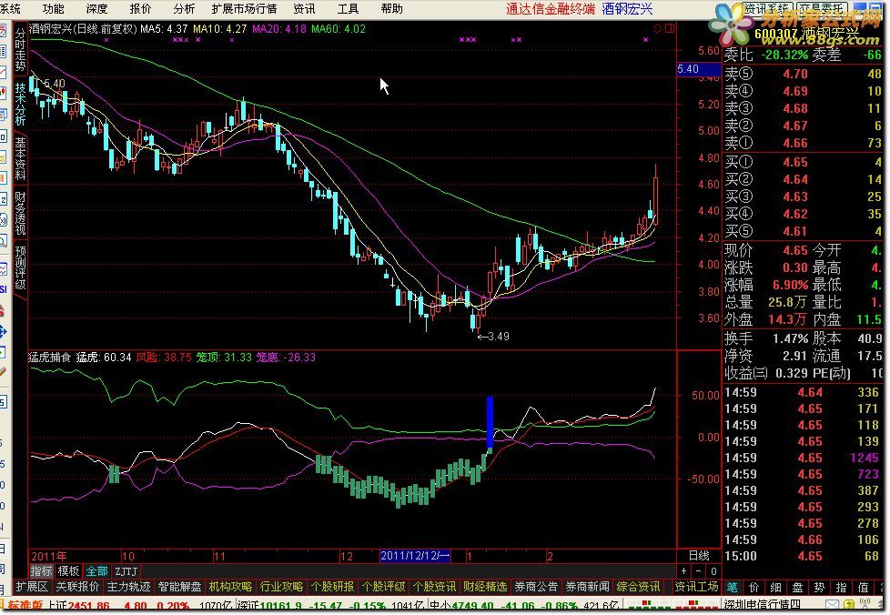The image size is (890, 615).
Task: Open the 综合资讯 bottom tab
Action: [x=638, y=586]
